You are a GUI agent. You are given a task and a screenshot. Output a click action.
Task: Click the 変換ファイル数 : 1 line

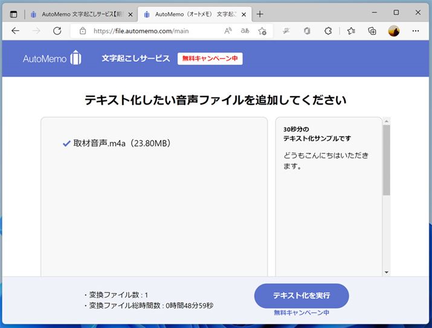click(116, 295)
